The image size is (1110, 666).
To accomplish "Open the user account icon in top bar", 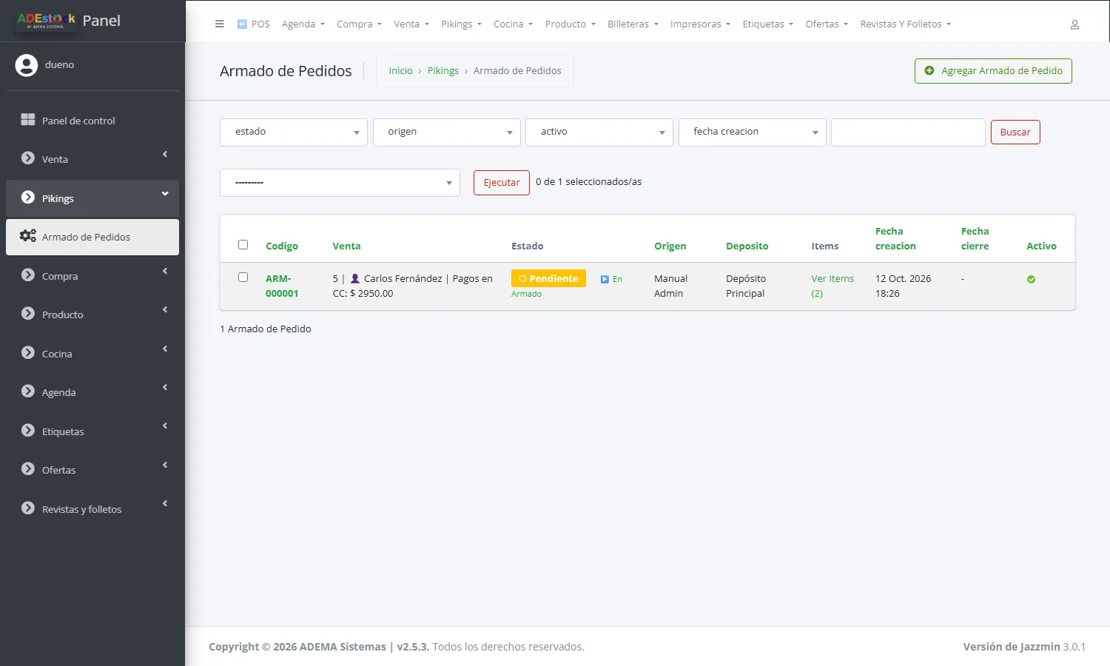I will coord(1074,24).
